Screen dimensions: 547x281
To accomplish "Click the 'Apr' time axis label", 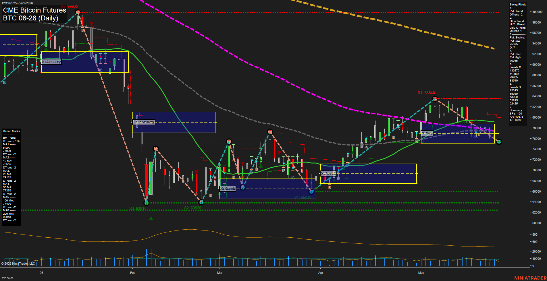I will point(321,273).
